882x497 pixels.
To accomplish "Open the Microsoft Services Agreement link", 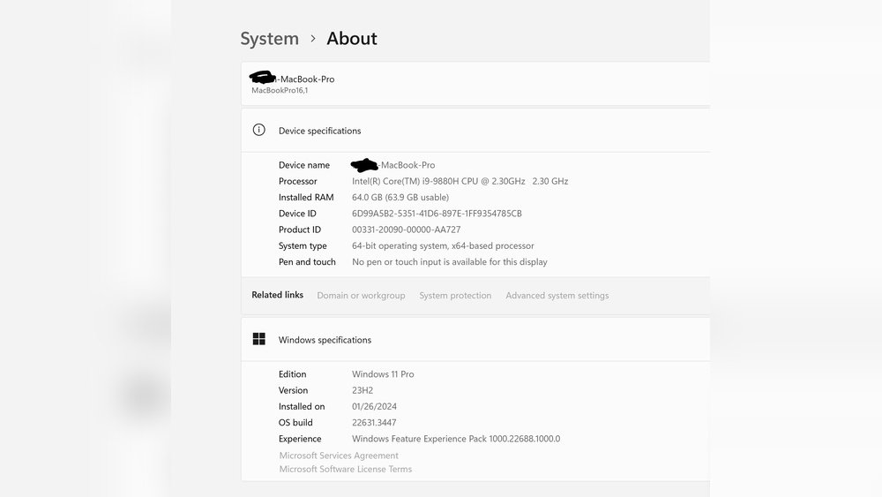I will pos(339,456).
